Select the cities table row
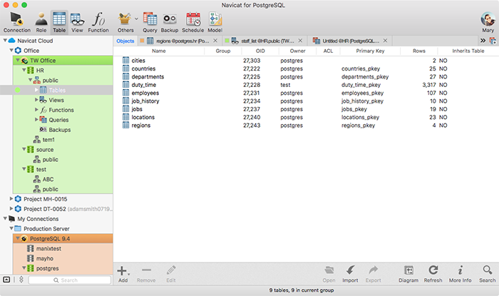This screenshot has height=296, width=499. [306, 61]
